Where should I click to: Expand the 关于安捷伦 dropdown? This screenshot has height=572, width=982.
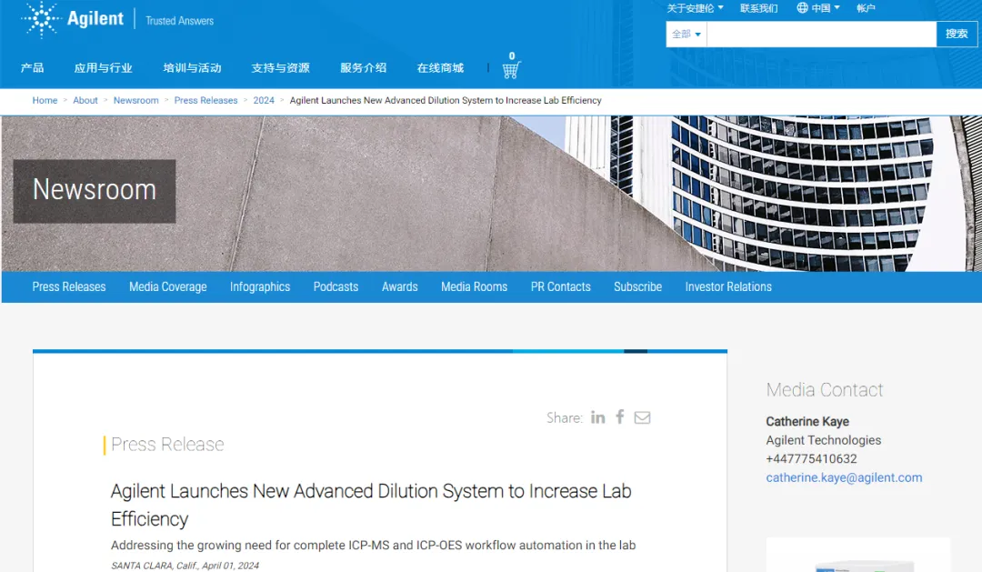point(695,8)
